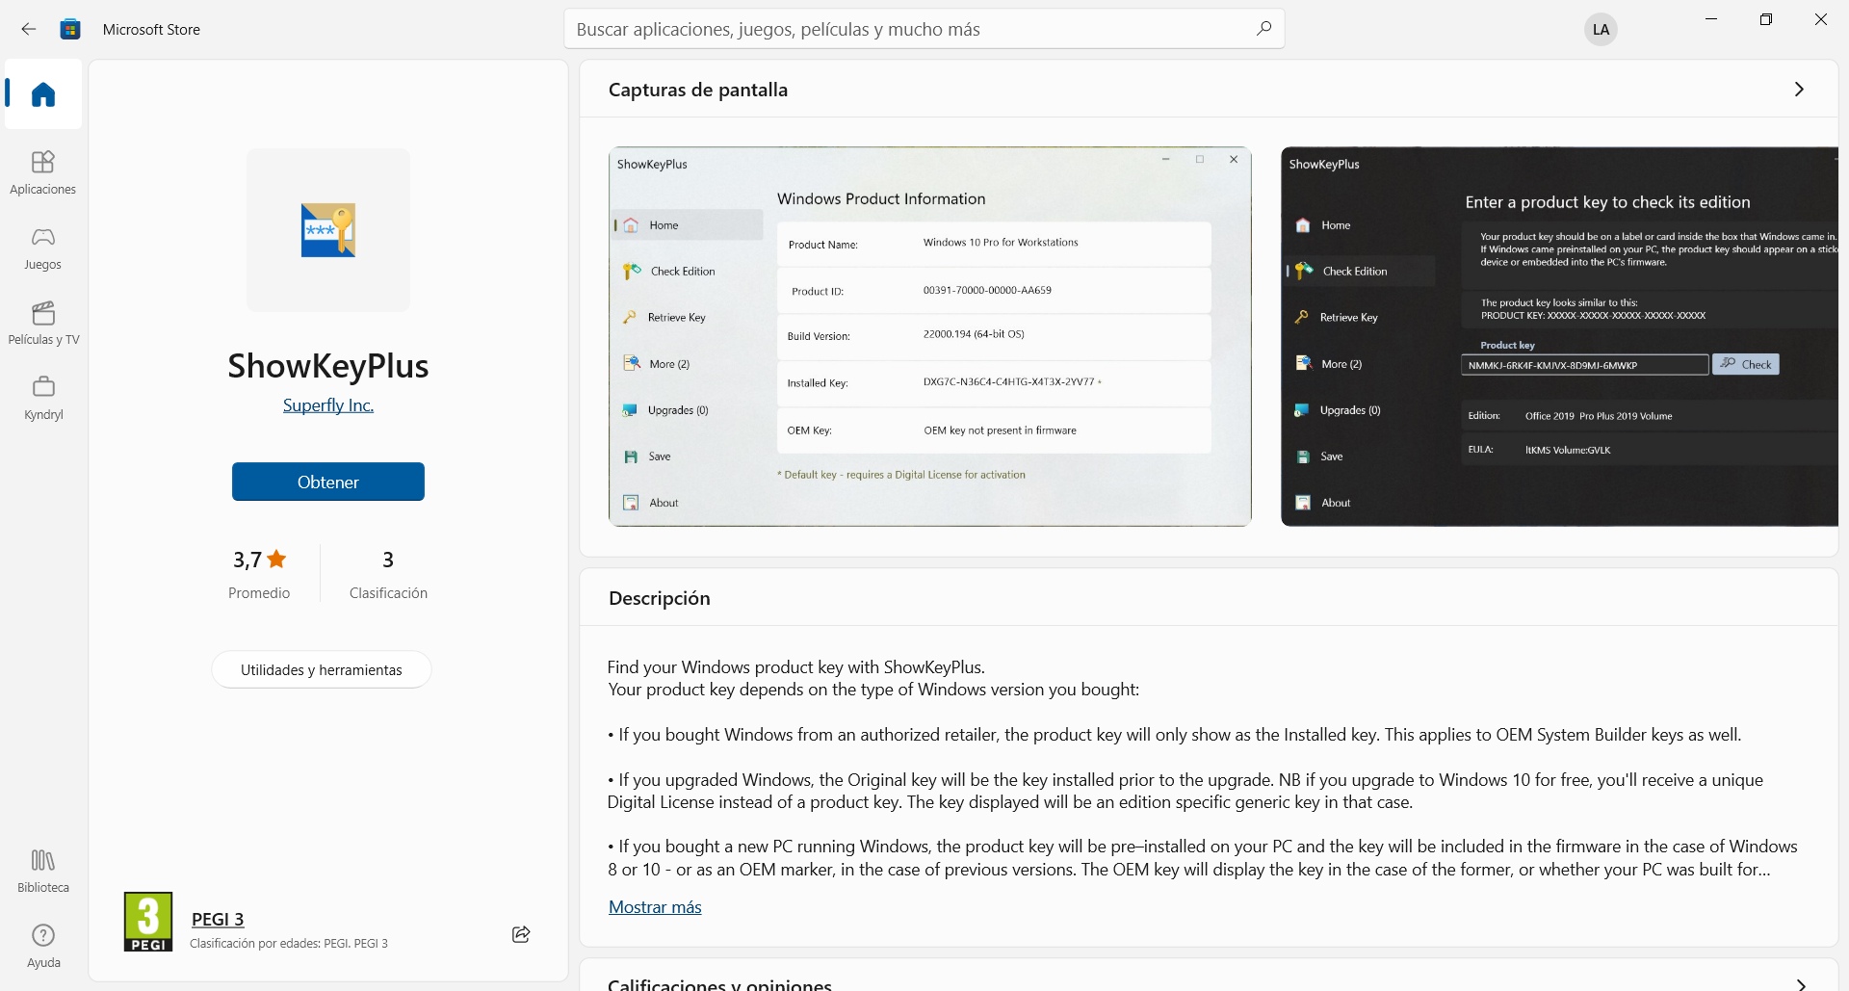Open the Superfly Inc. publisher link
The width and height of the screenshot is (1849, 991).
328,405
